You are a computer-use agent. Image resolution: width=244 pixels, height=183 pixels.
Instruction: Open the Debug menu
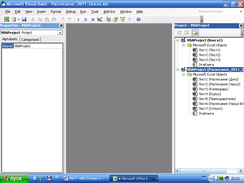tap(70, 12)
